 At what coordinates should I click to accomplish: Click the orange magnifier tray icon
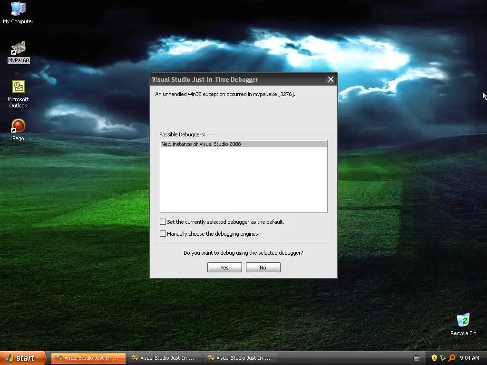click(x=452, y=358)
